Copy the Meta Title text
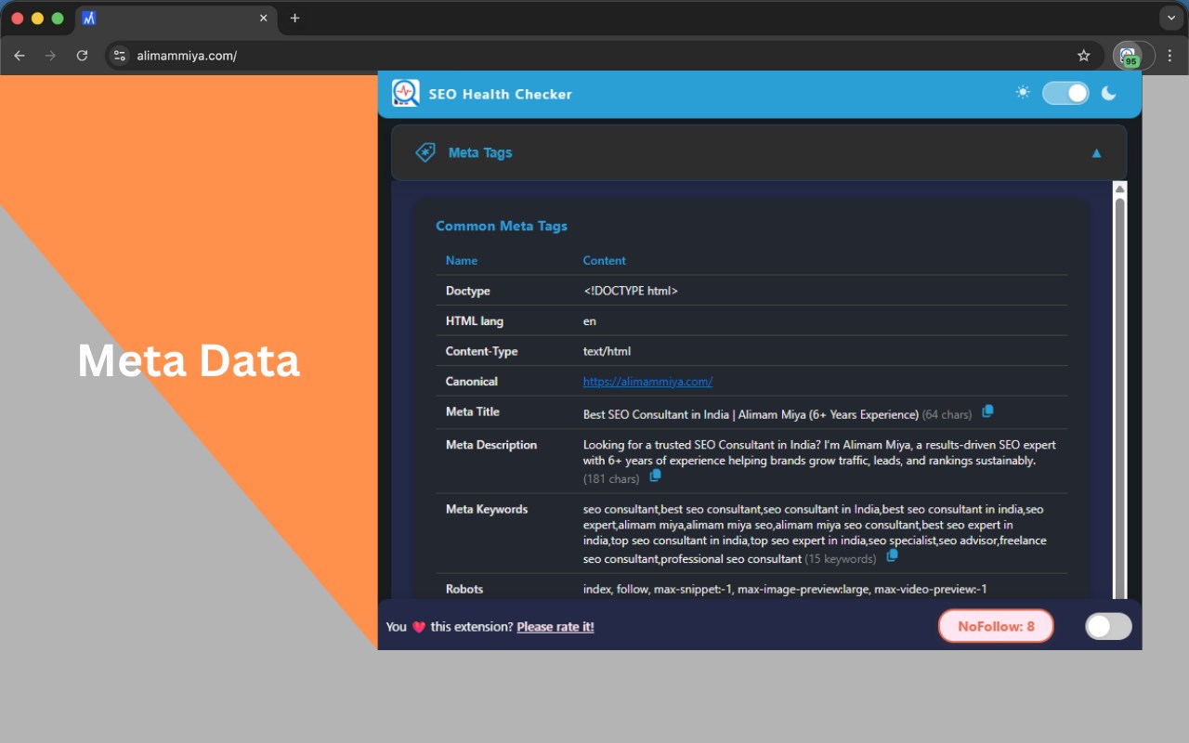 click(x=987, y=411)
